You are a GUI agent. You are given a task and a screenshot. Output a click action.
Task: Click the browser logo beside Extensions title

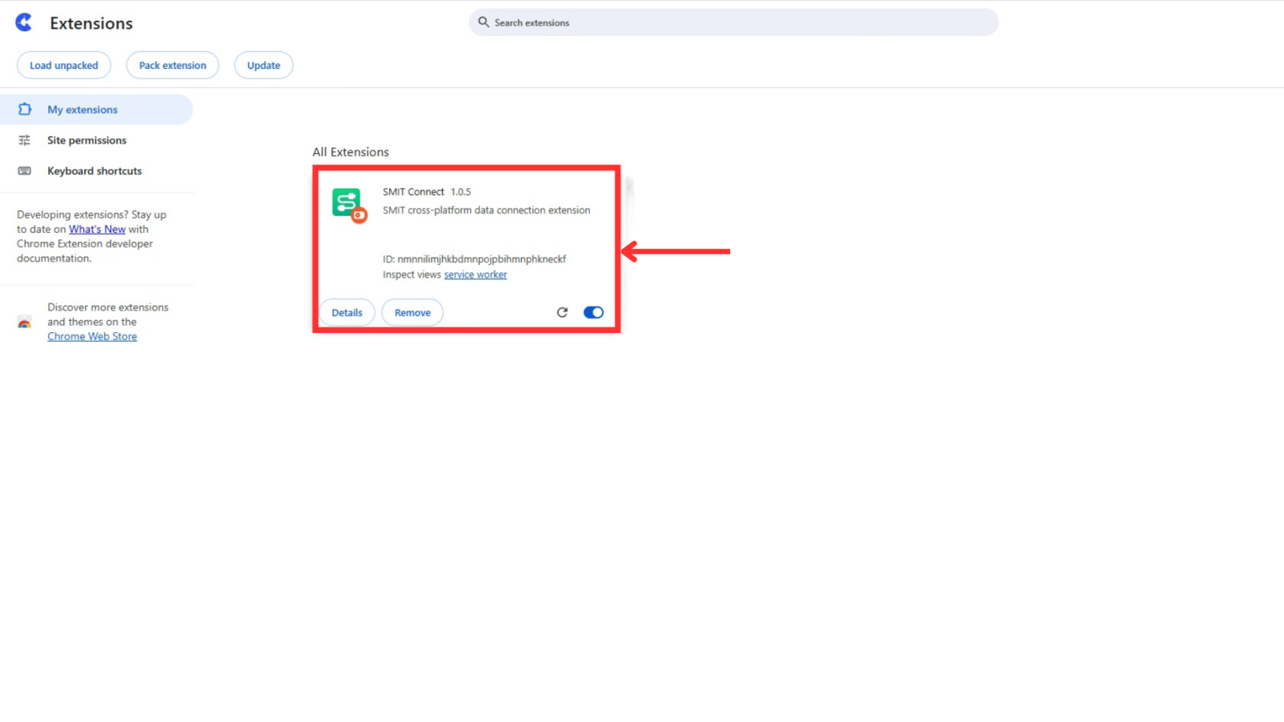24,22
